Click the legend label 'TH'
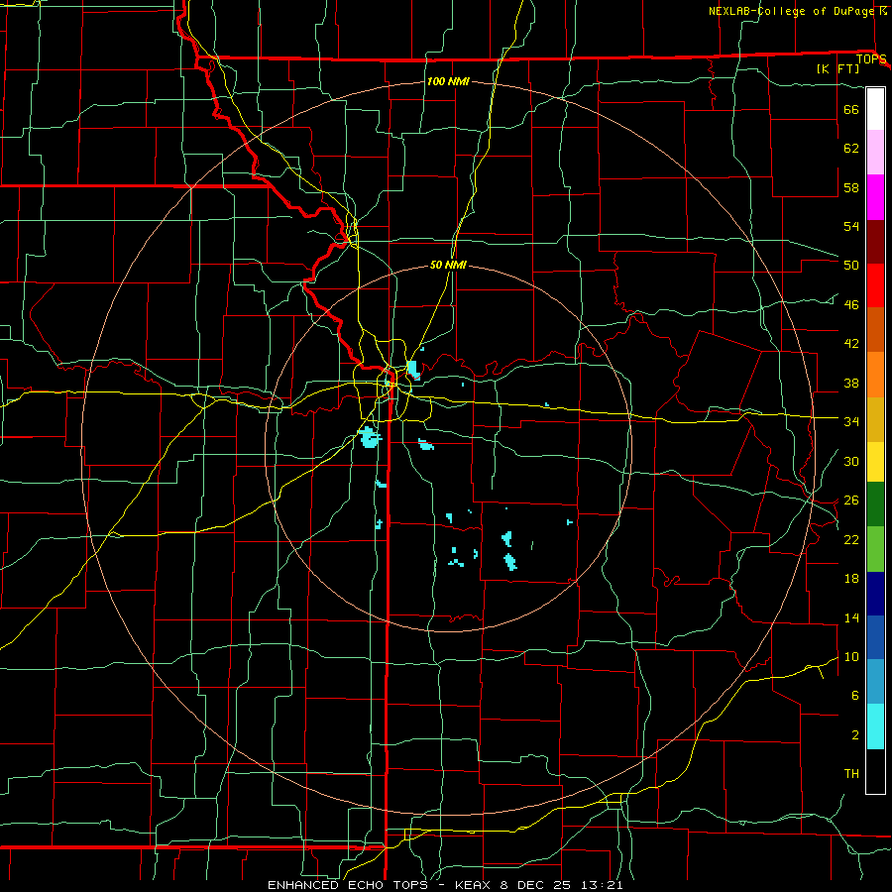Screen dimensions: 892x892 [851, 774]
